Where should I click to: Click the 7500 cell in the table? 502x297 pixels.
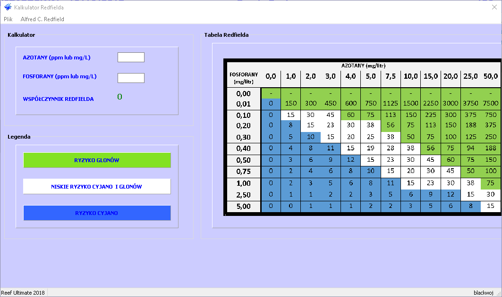tap(491, 104)
